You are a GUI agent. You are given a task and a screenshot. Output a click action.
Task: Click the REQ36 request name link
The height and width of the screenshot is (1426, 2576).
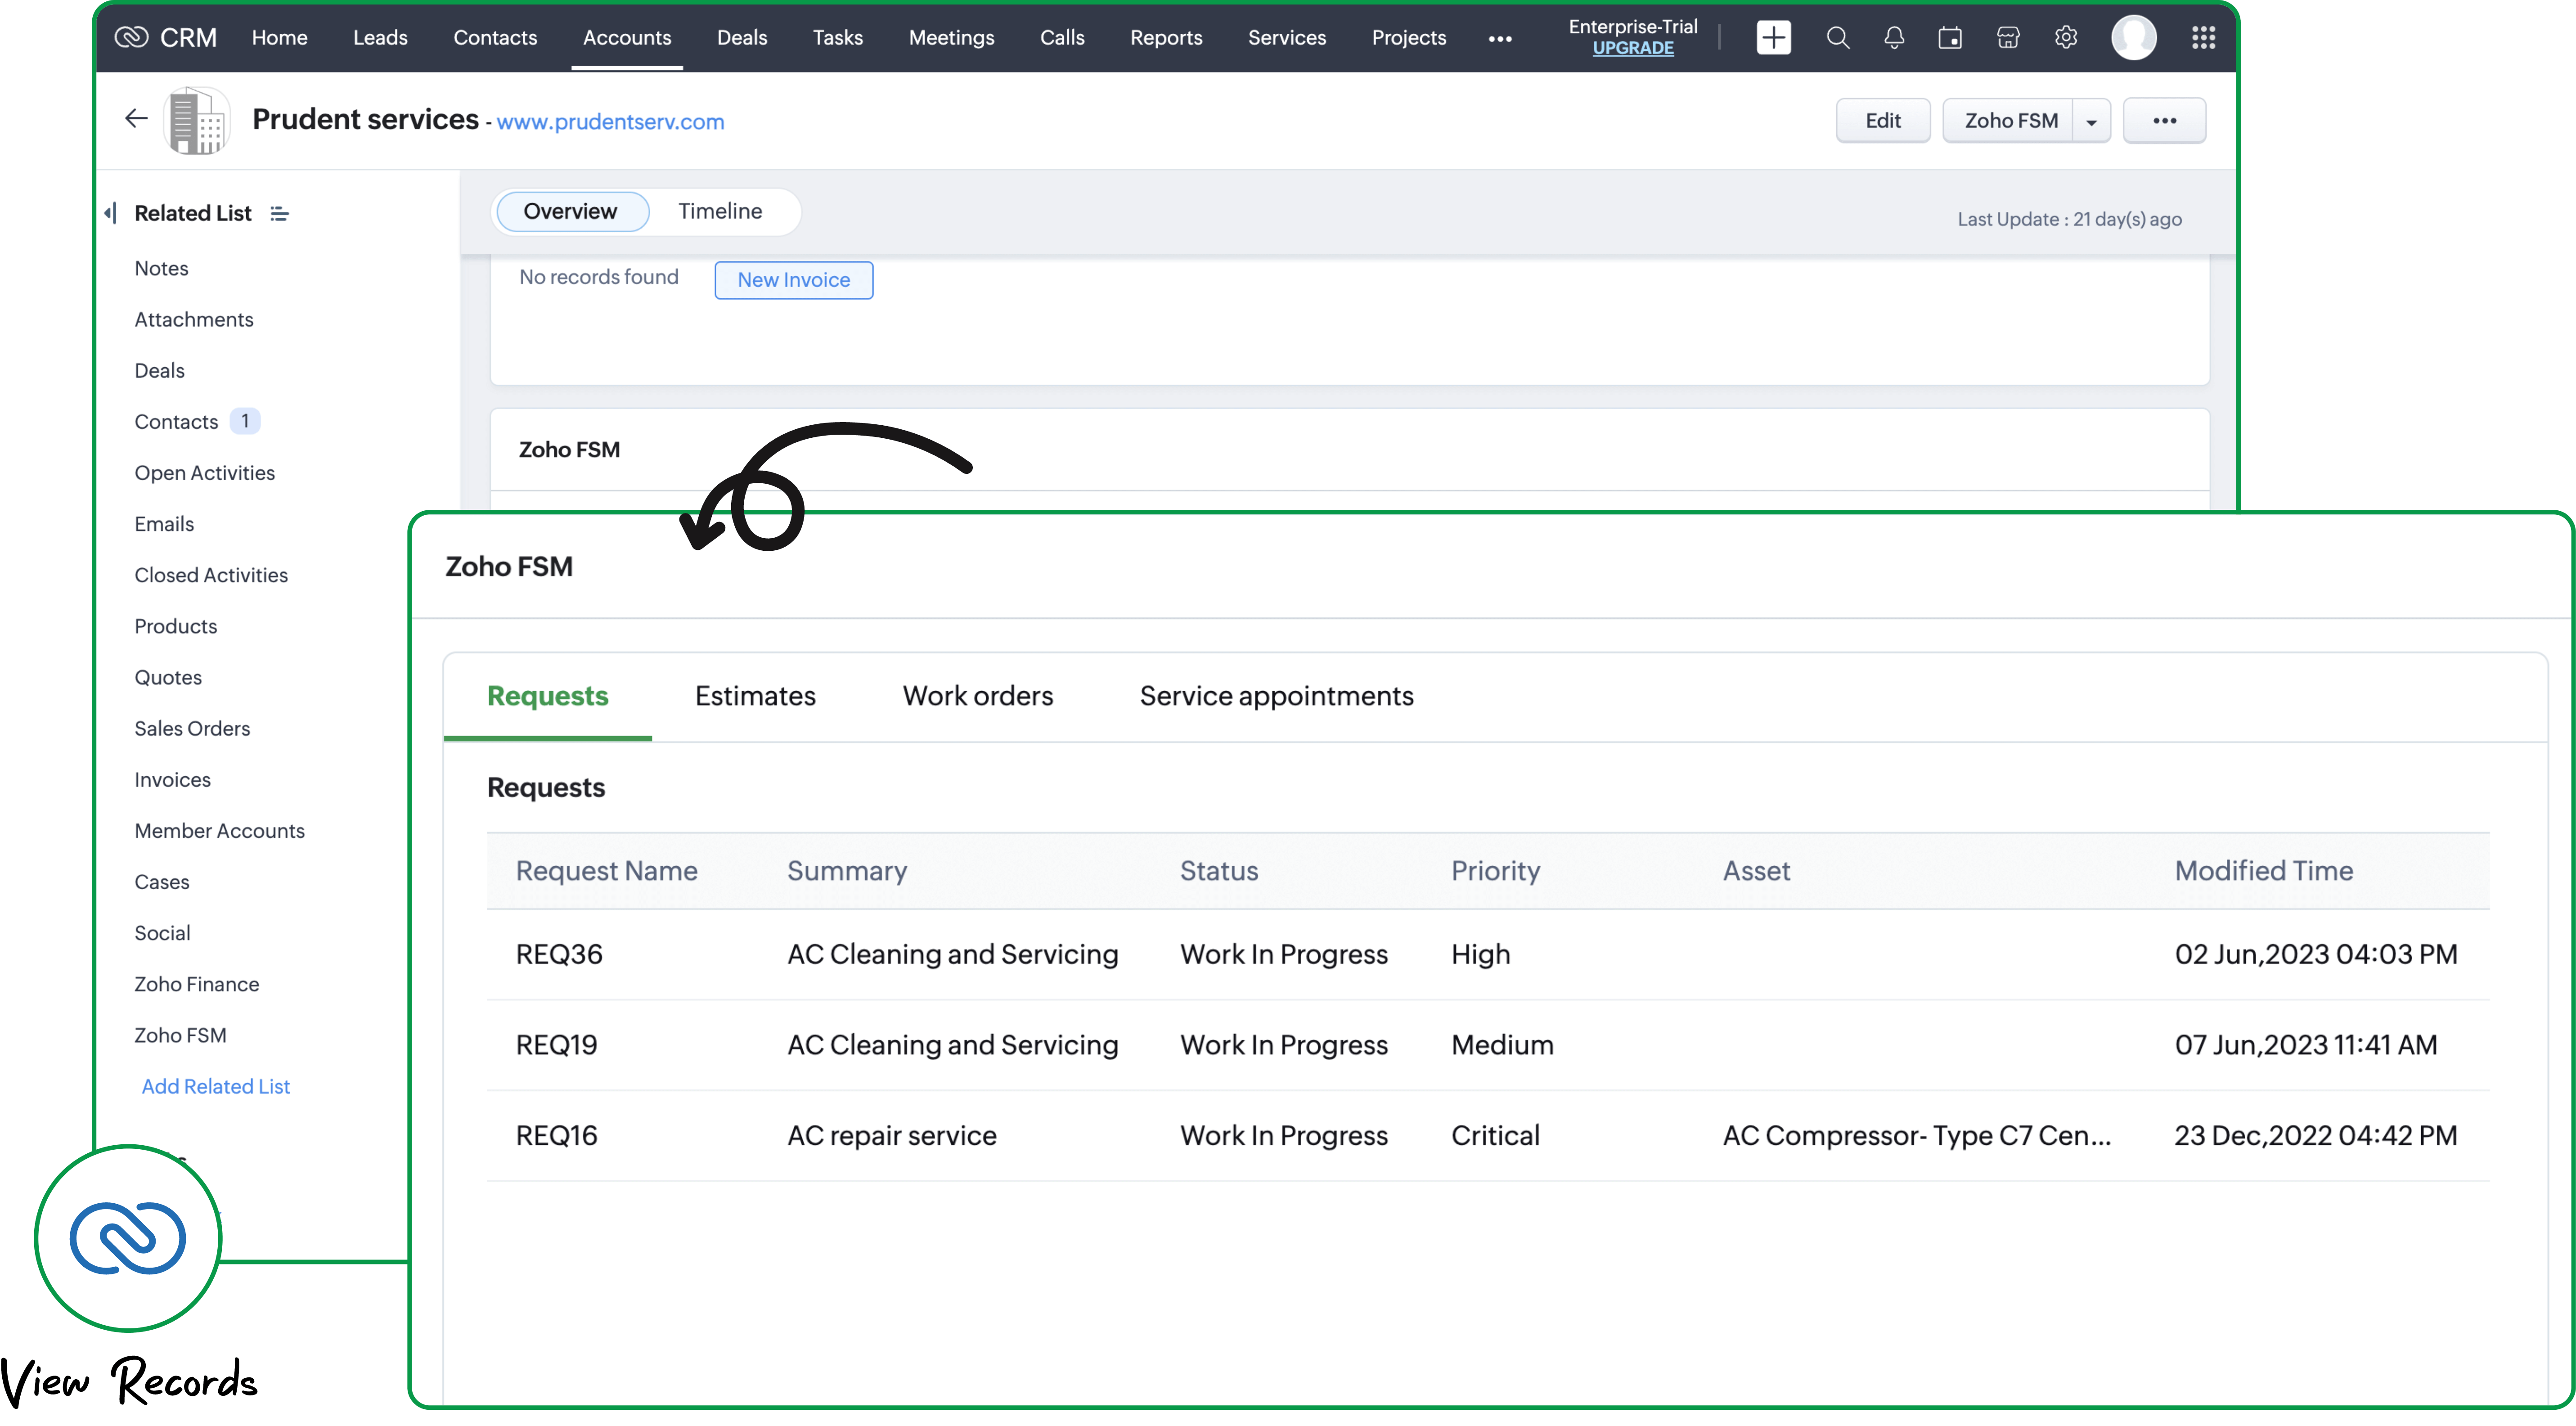[558, 954]
